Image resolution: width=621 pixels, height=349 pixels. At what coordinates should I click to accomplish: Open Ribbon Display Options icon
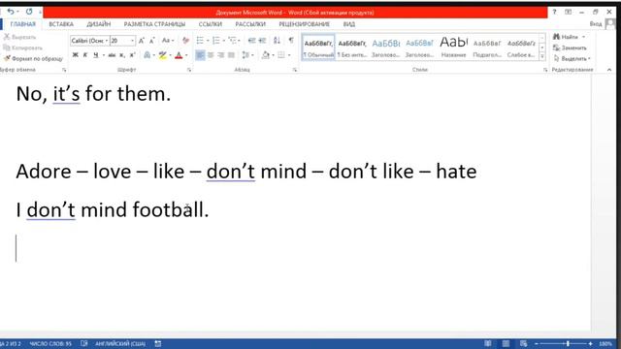pos(568,13)
